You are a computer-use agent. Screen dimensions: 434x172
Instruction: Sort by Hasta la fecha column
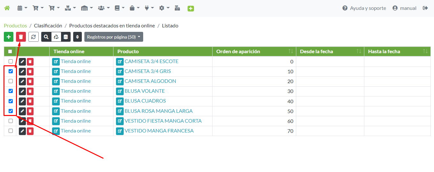(x=397, y=51)
